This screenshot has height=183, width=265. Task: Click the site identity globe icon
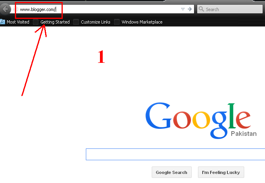pos(16,9)
